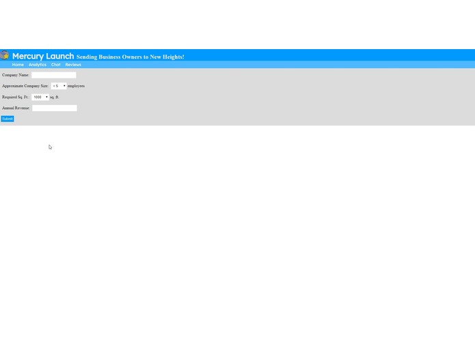
Task: Click the 'Annual Revenue:' label
Action: coord(16,108)
